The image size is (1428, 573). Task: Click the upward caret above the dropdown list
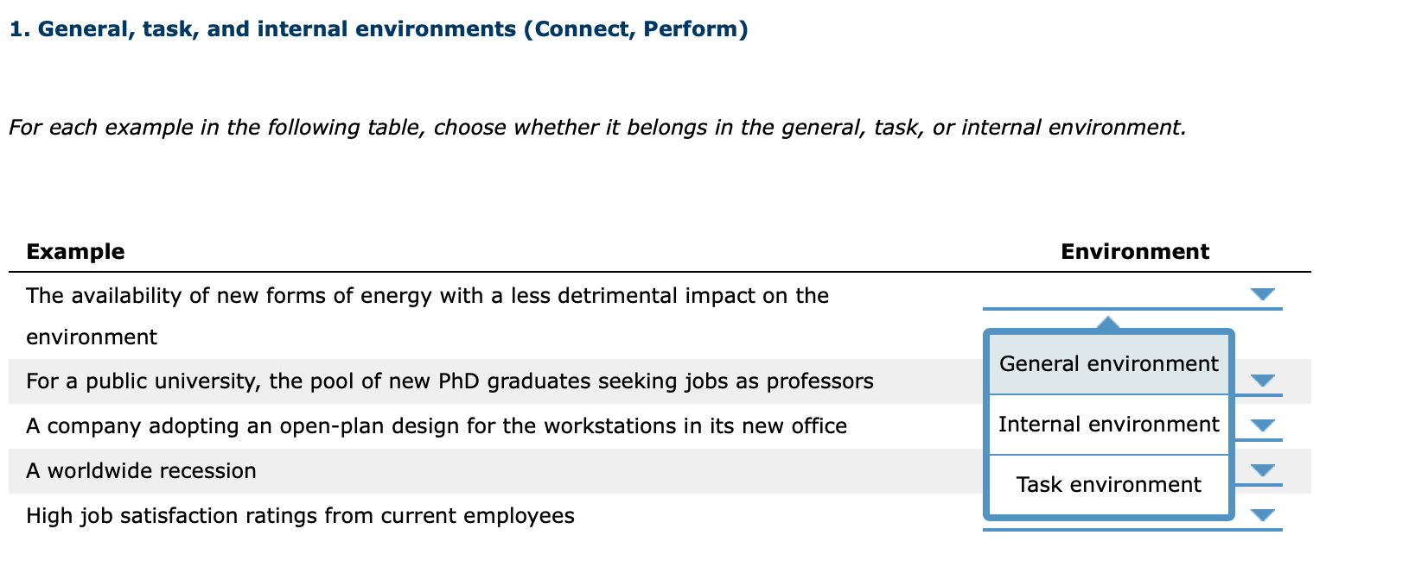(x=1109, y=322)
